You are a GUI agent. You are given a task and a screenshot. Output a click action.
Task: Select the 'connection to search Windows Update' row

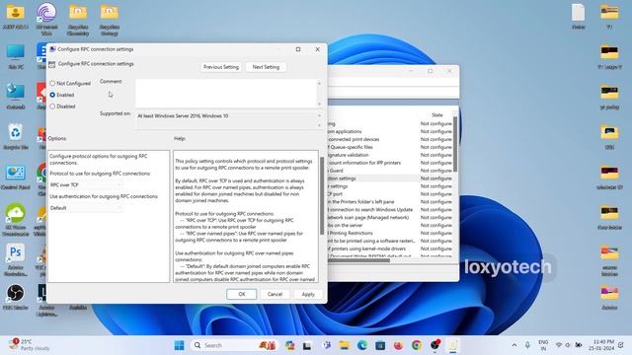tap(389, 210)
